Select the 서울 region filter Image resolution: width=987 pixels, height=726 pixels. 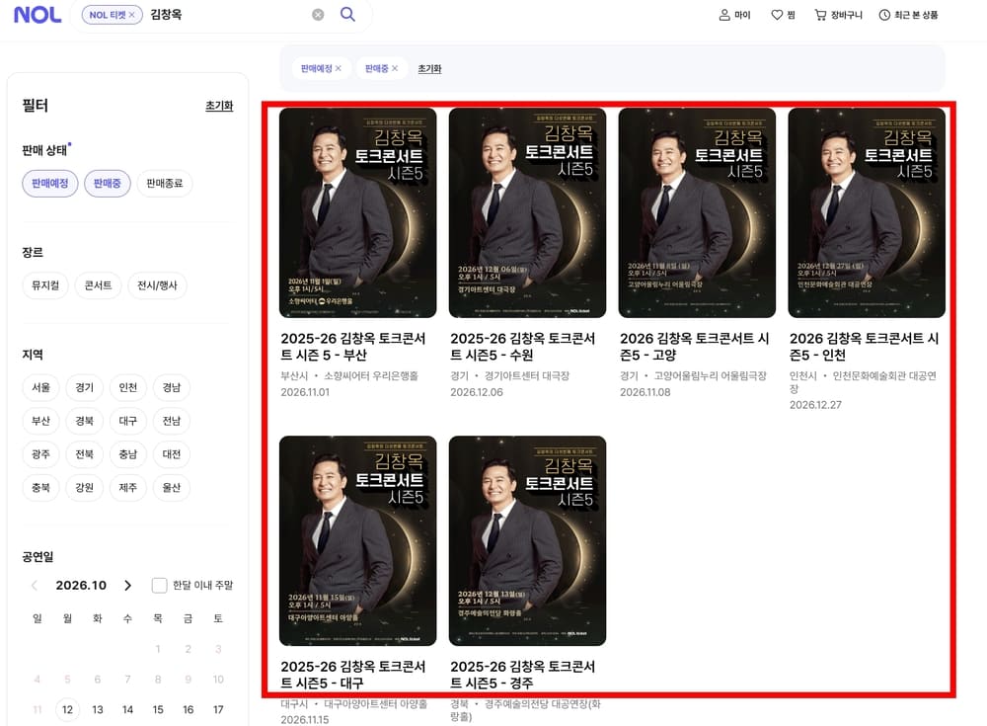(x=40, y=387)
